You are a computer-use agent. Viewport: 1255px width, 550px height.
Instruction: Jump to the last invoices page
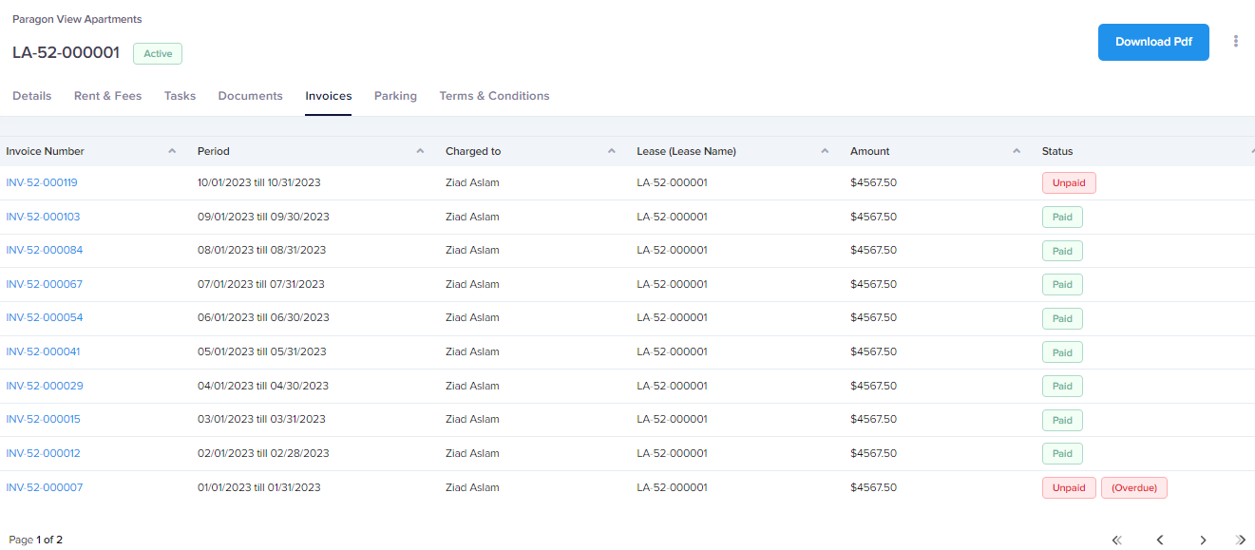1241,540
